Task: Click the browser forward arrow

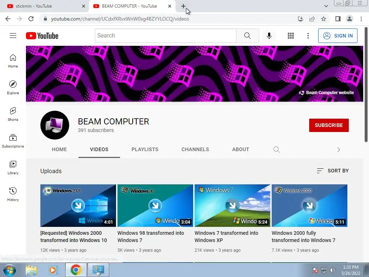Action: [19, 19]
